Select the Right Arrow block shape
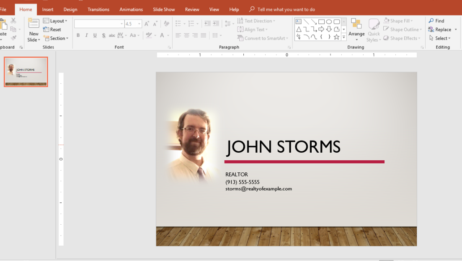Image resolution: width=462 pixels, height=261 pixels. click(x=321, y=30)
